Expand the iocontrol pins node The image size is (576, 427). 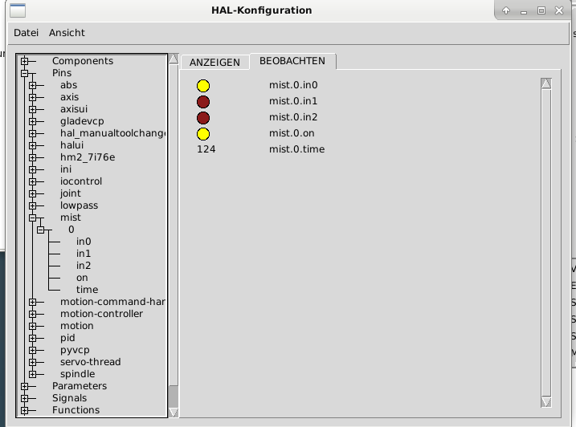32,181
